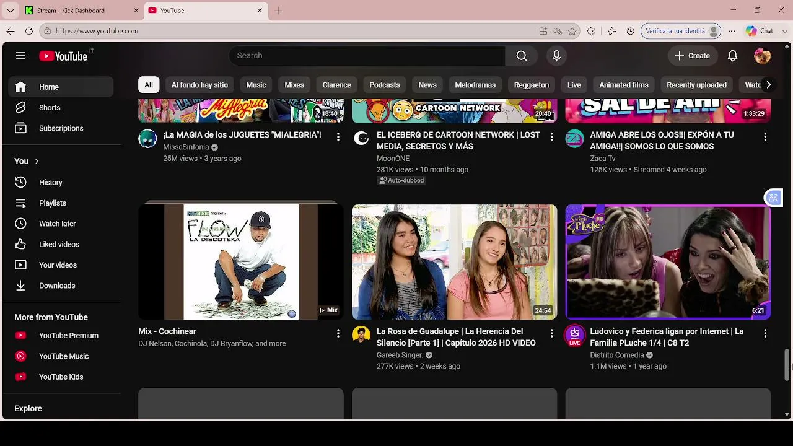
Task: Click the YouTube logo
Action: coord(63,56)
